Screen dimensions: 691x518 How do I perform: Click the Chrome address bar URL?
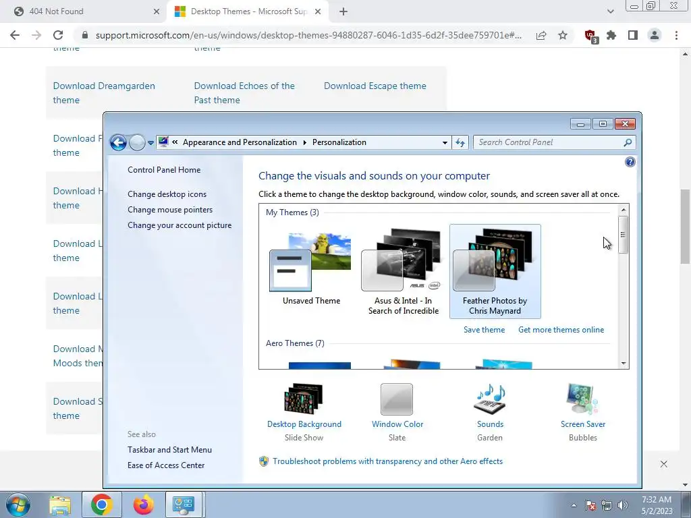[308, 35]
